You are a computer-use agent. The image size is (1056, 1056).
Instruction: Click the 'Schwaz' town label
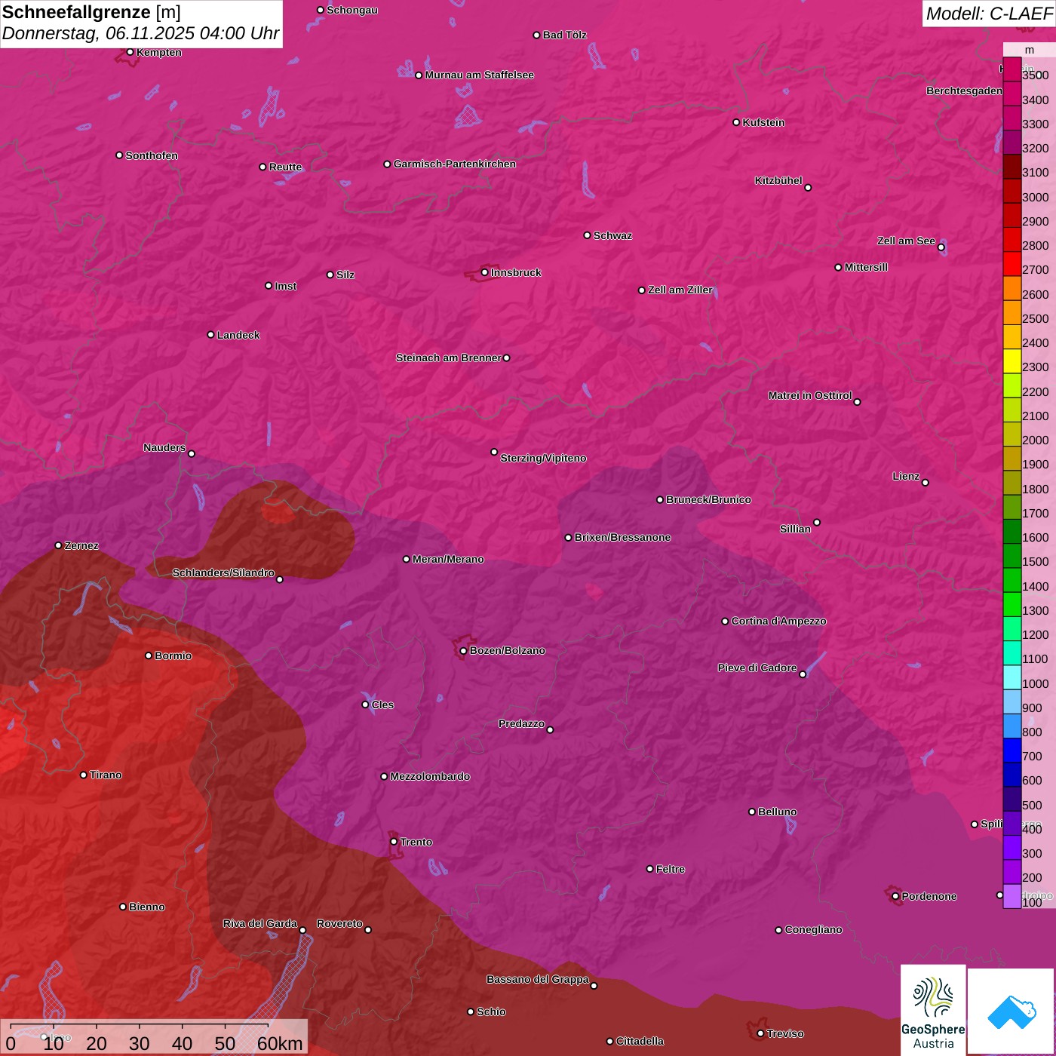[612, 235]
